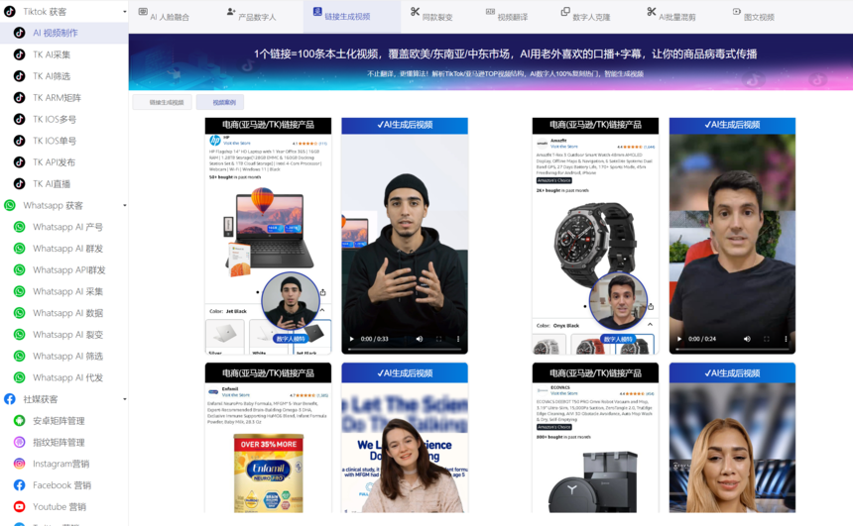
Task: Open more options on 0:33 video
Action: [458, 339]
